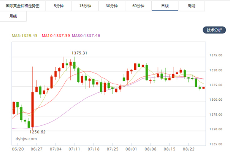Click the 1275.00 price axis label
The image size is (230, 152).
click(216, 115)
